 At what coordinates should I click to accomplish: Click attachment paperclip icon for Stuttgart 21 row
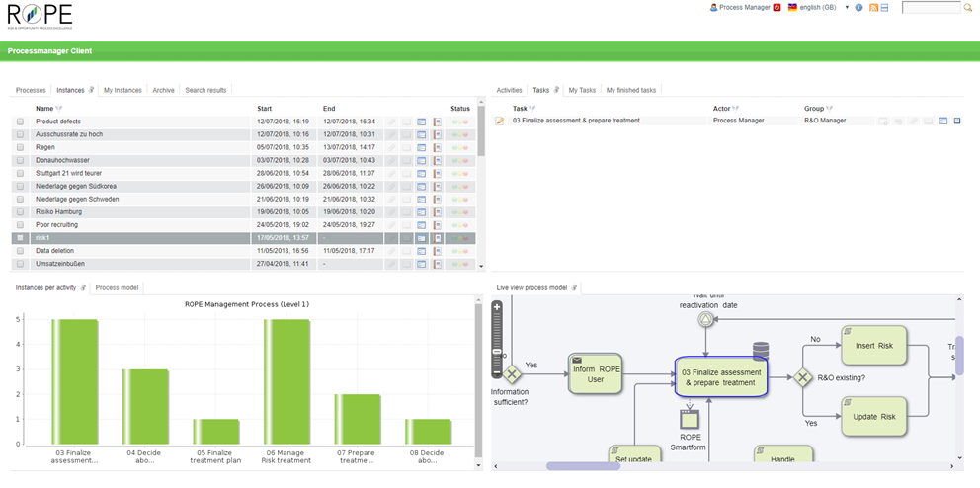coord(390,173)
